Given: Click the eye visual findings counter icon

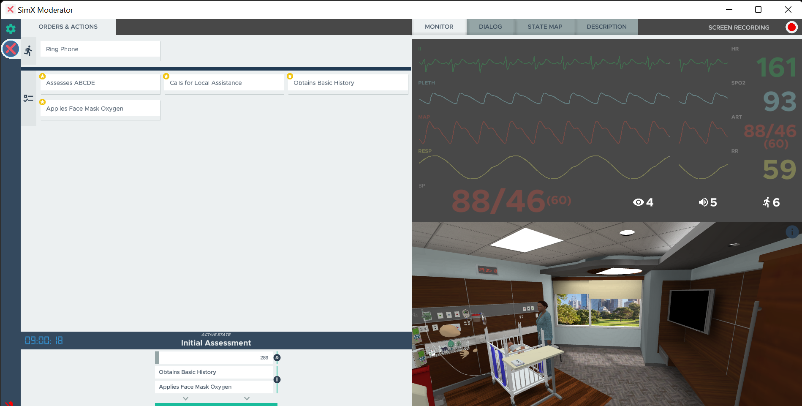Looking at the screenshot, I should [638, 202].
